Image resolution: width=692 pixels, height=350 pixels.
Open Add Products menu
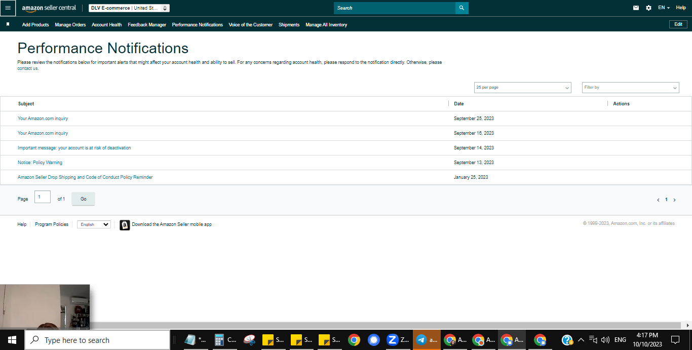pyautogui.click(x=35, y=25)
